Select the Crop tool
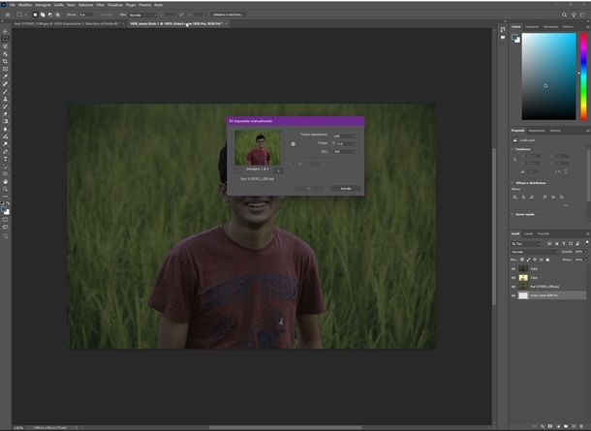 pyautogui.click(x=6, y=61)
